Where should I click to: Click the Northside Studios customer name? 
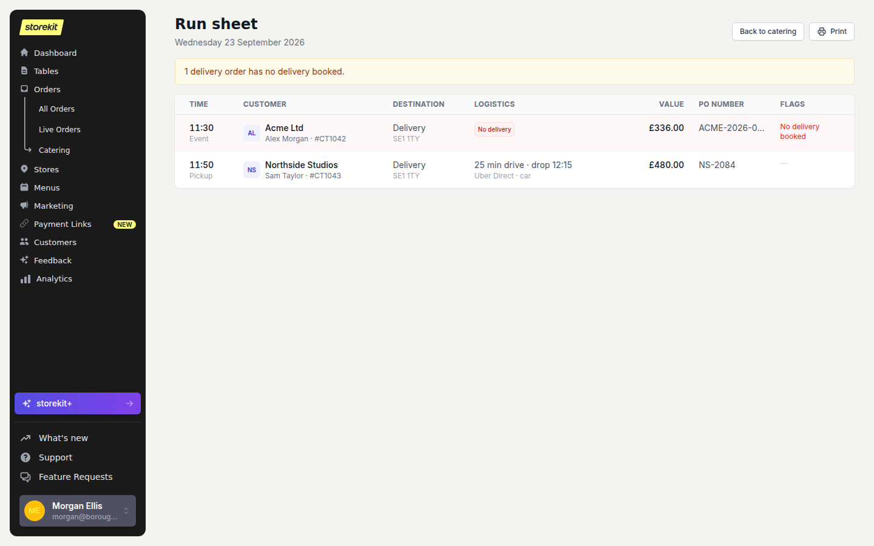pos(302,165)
